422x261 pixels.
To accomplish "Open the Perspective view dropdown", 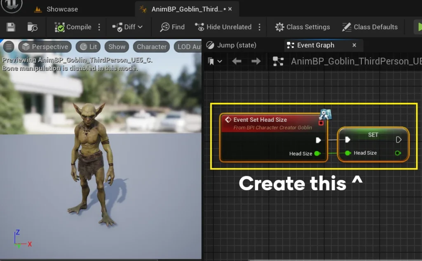I will coord(45,47).
